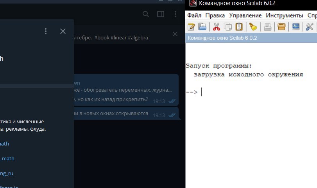Dismiss the pinned message bar
This screenshot has height=188, width=317.
coord(175,34)
